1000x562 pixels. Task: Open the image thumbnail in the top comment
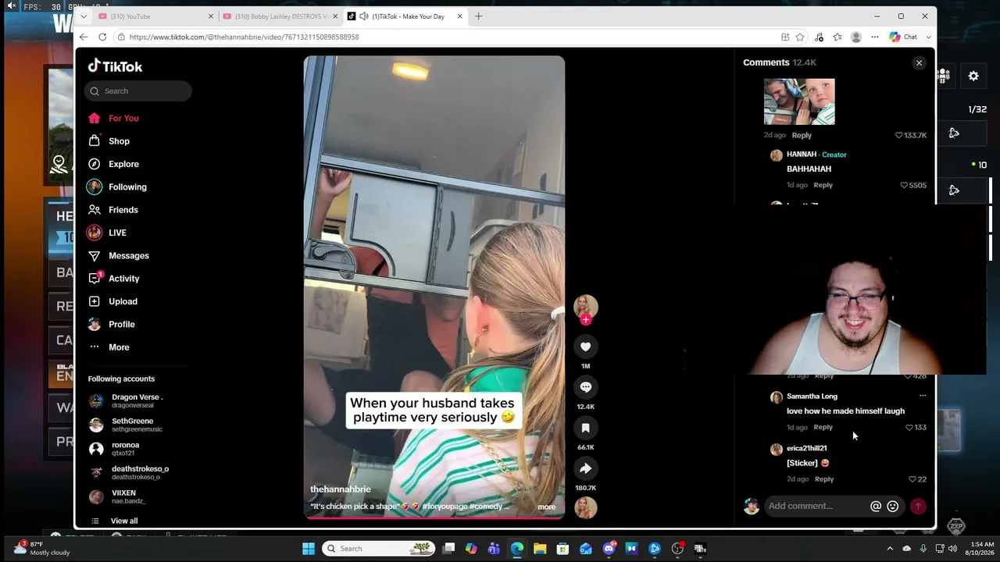pyautogui.click(x=799, y=101)
